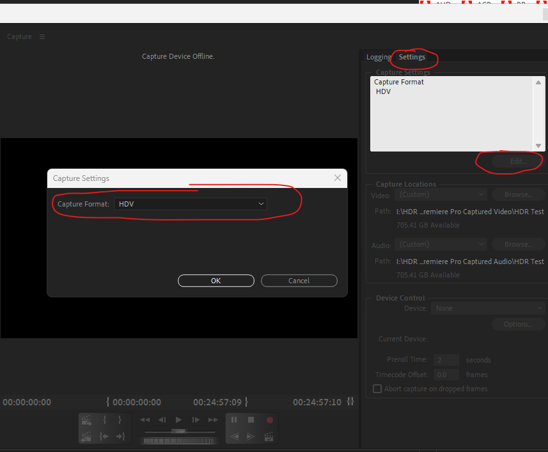This screenshot has height=452, width=548.
Task: Click the Go to Out point icon
Action: click(x=120, y=436)
